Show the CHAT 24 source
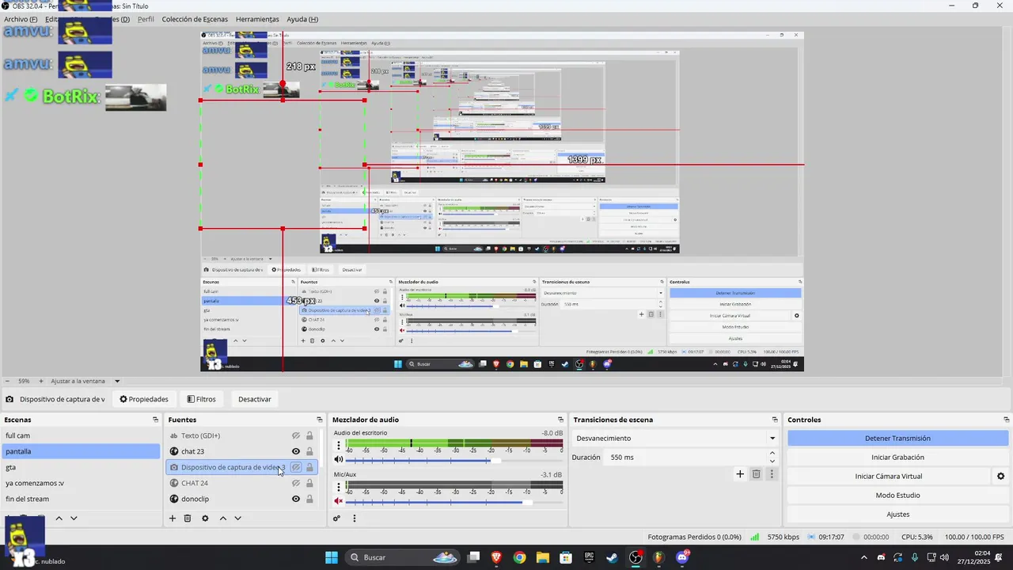 pos(296,483)
